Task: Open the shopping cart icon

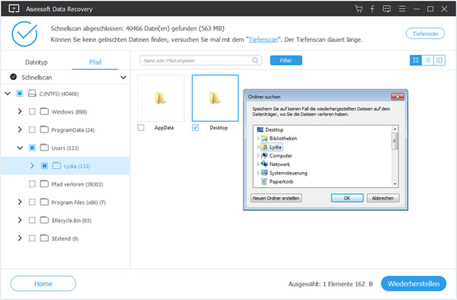Action: [359, 8]
